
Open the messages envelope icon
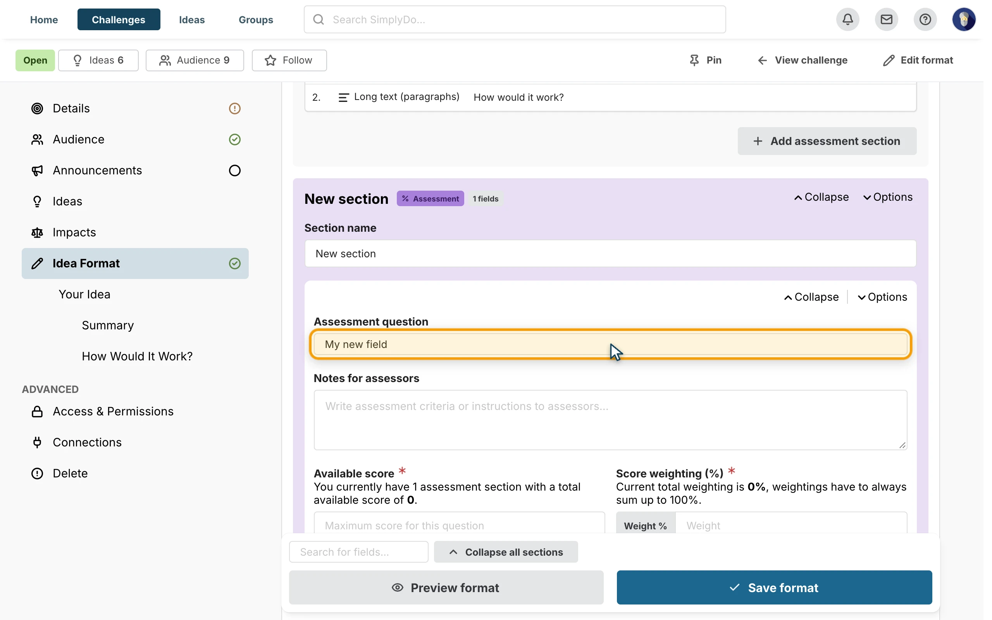pos(886,19)
